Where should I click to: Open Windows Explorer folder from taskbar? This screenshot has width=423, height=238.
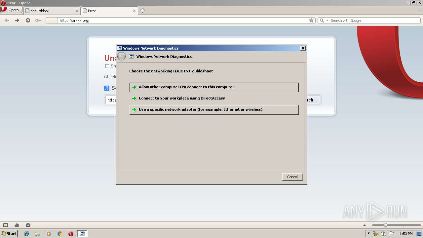[37, 234]
